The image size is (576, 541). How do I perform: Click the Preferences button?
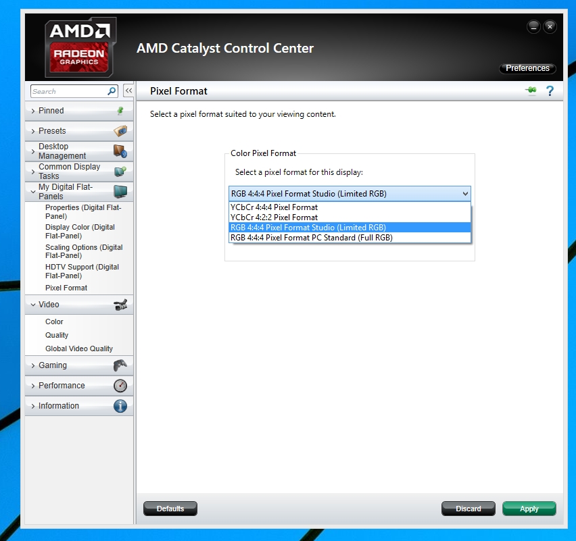tap(527, 68)
